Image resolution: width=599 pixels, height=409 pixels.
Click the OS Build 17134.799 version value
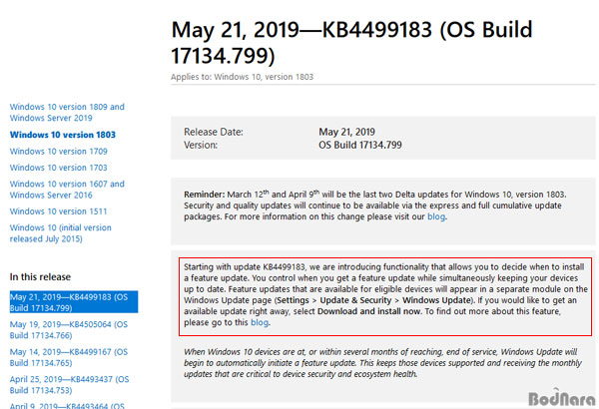tap(360, 145)
